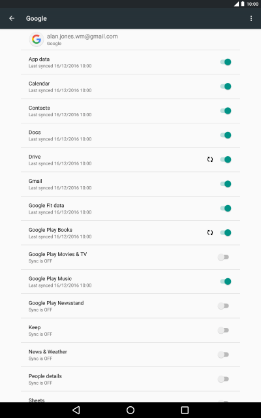Tap the Android home circle button

point(130,410)
